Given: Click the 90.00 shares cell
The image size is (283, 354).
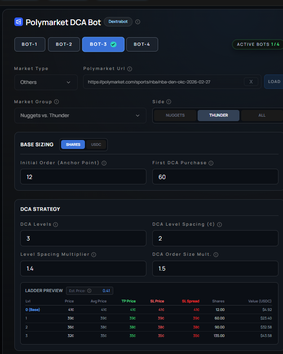Looking at the screenshot, I should 220,327.
